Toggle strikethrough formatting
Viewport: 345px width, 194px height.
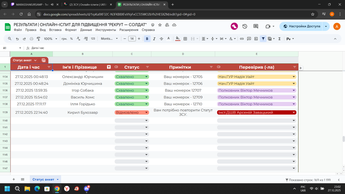161,39
